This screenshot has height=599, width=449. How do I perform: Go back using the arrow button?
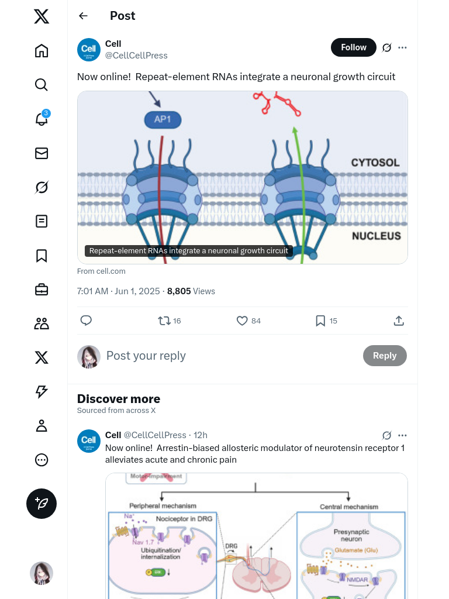click(x=84, y=16)
